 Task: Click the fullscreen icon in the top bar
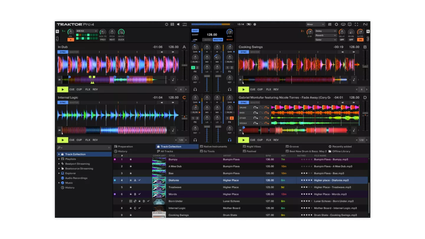(356, 24)
